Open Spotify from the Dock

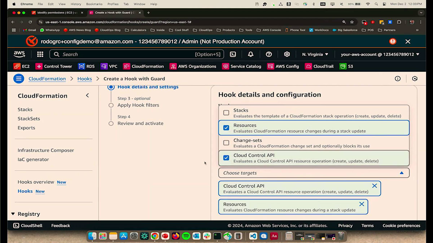[186, 236]
